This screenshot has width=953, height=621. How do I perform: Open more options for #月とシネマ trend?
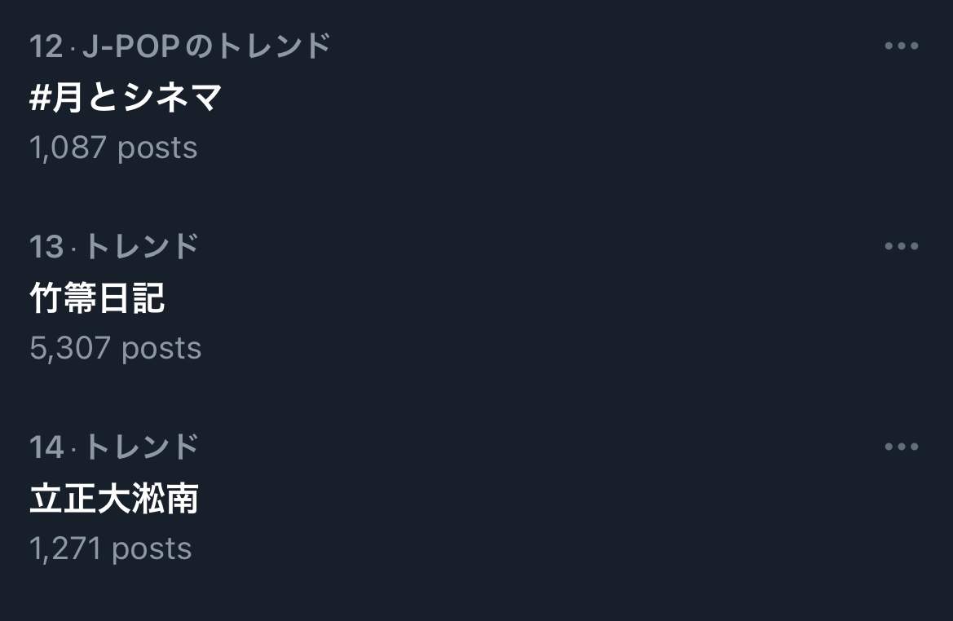tap(901, 46)
